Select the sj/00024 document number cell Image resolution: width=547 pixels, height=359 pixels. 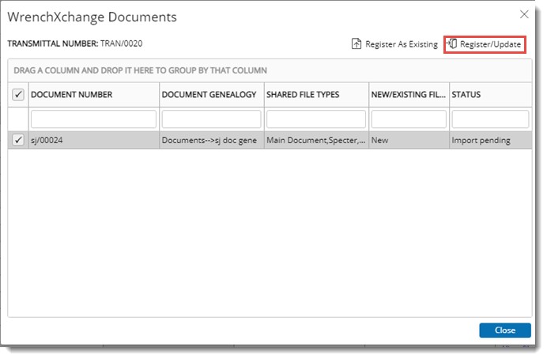(x=94, y=140)
